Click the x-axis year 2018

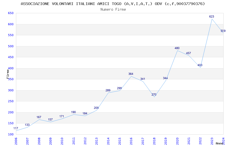click(154, 141)
